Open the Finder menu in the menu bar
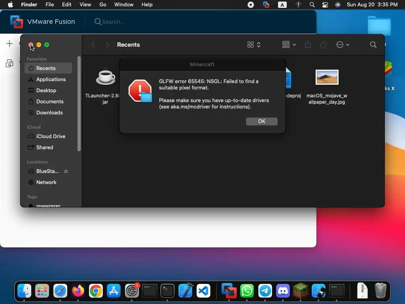Image resolution: width=405 pixels, height=304 pixels. pyautogui.click(x=29, y=5)
